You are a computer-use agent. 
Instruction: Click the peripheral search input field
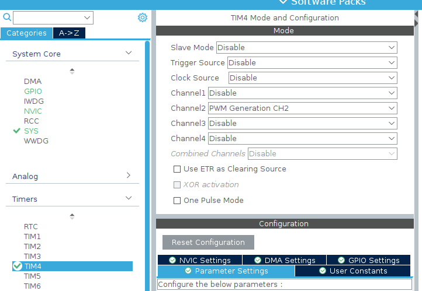pos(53,17)
